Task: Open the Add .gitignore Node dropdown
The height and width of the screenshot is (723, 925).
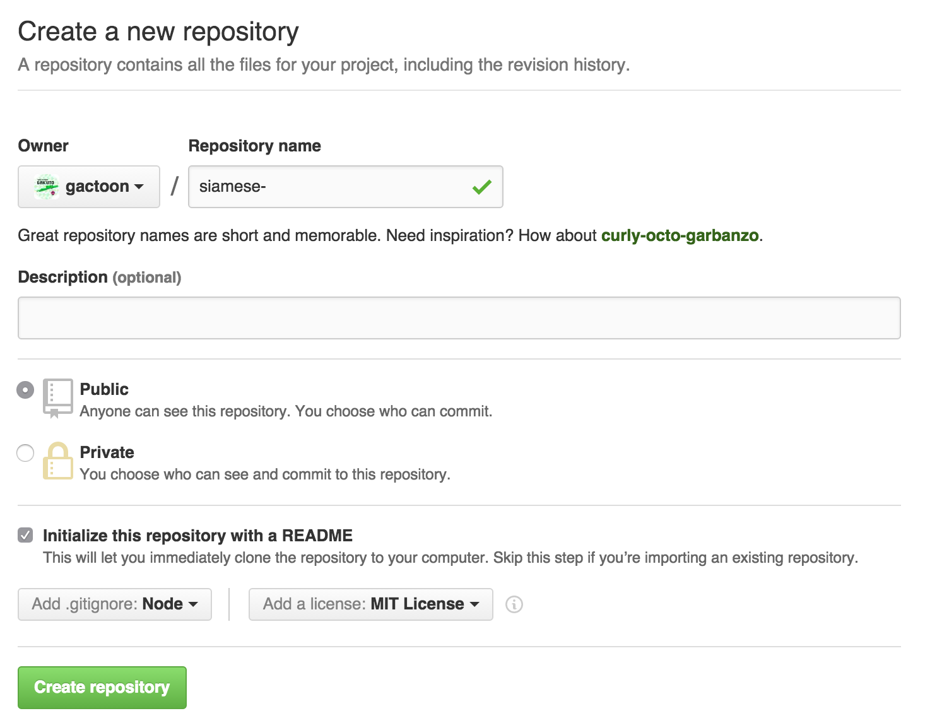Action: (115, 604)
